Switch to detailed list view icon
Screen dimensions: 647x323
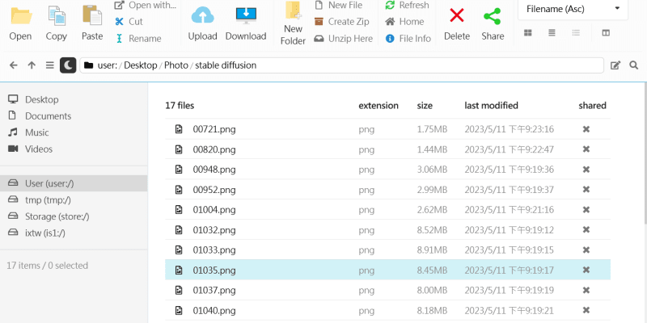coord(577,33)
